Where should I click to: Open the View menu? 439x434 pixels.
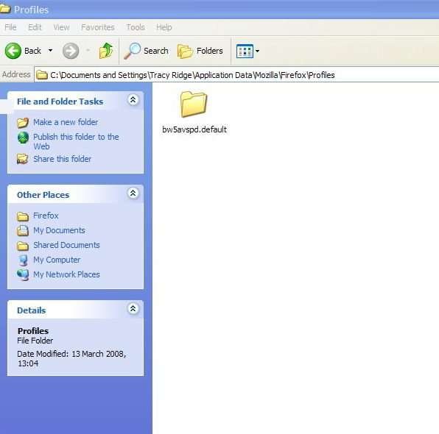(x=61, y=27)
